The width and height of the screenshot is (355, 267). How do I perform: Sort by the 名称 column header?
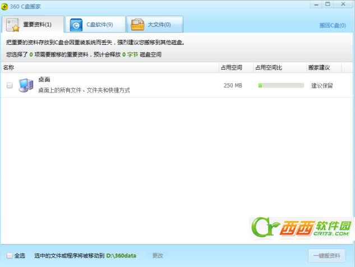(110, 67)
